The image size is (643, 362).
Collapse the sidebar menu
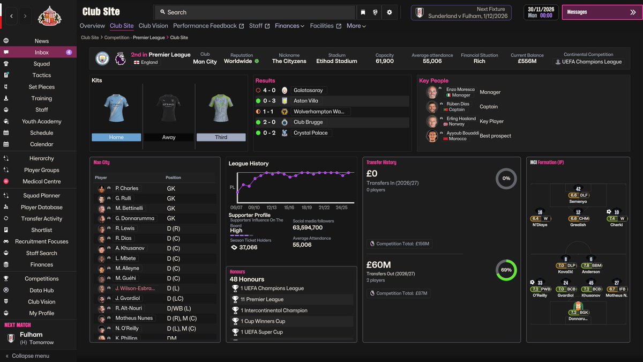click(x=27, y=356)
